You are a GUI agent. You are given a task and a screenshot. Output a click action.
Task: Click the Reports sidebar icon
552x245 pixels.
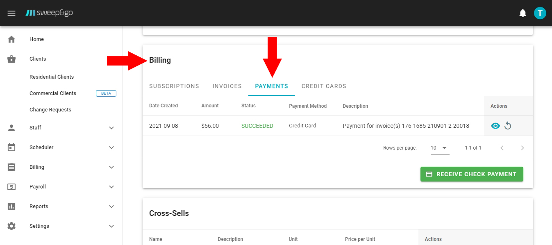pos(11,206)
